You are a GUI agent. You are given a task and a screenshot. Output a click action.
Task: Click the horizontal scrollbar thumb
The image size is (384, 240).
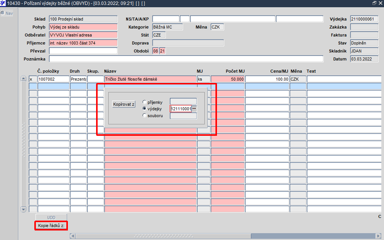point(163,236)
